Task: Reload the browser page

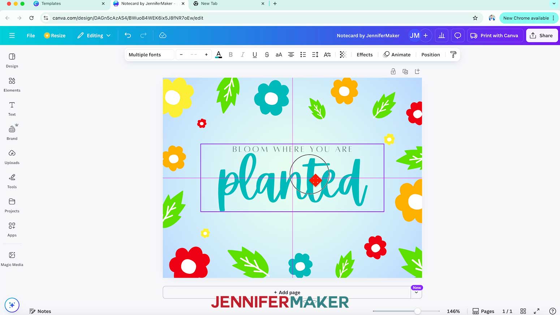Action: tap(31, 18)
